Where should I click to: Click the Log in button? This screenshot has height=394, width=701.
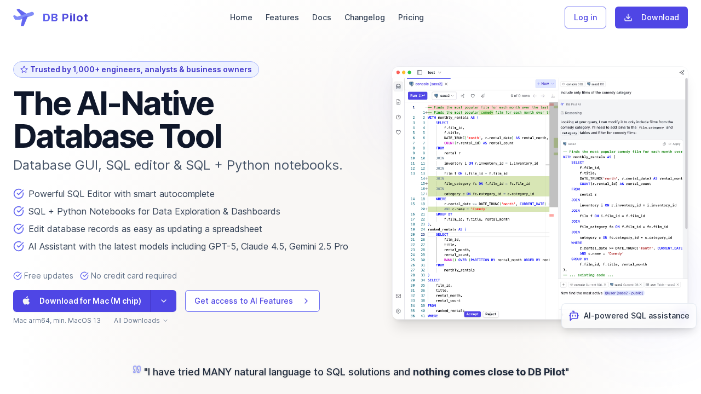click(585, 18)
